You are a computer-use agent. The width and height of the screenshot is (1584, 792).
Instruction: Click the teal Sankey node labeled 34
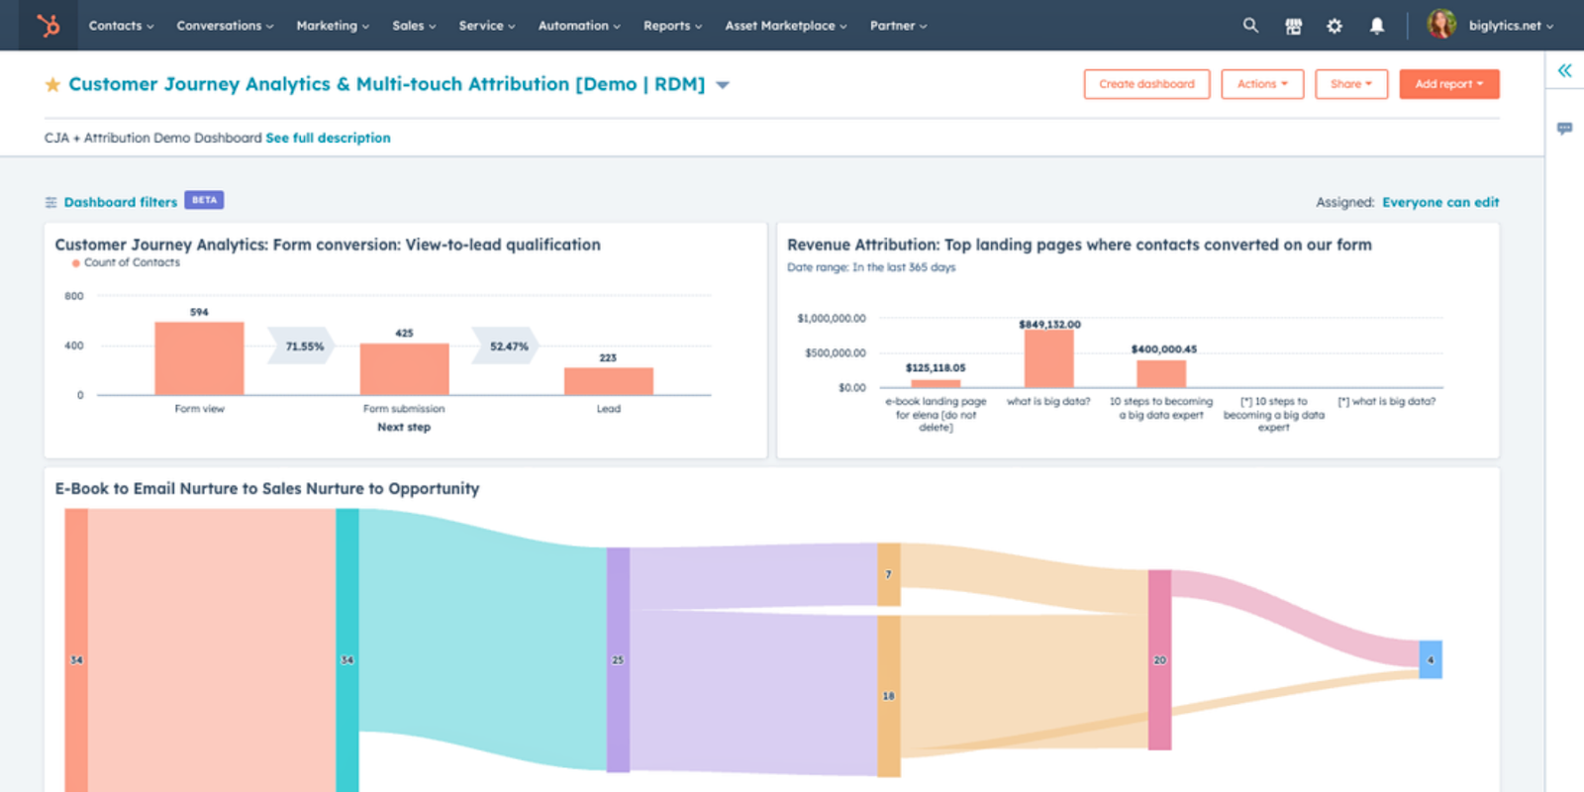click(x=347, y=650)
